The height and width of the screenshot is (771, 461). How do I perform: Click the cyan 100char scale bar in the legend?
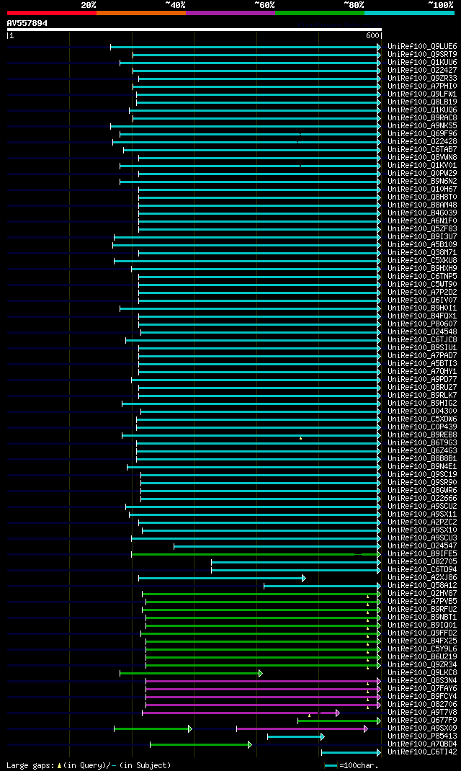pyautogui.click(x=331, y=765)
